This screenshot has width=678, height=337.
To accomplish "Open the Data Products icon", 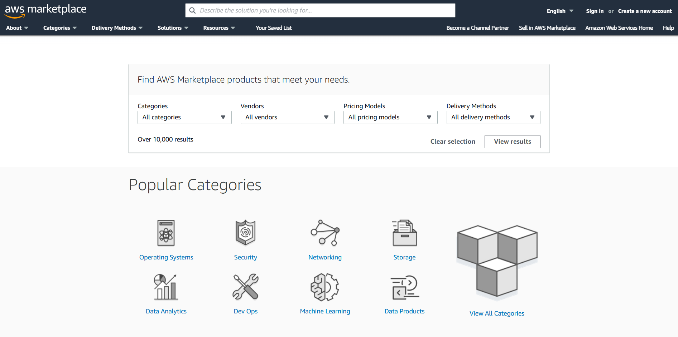I will (405, 287).
